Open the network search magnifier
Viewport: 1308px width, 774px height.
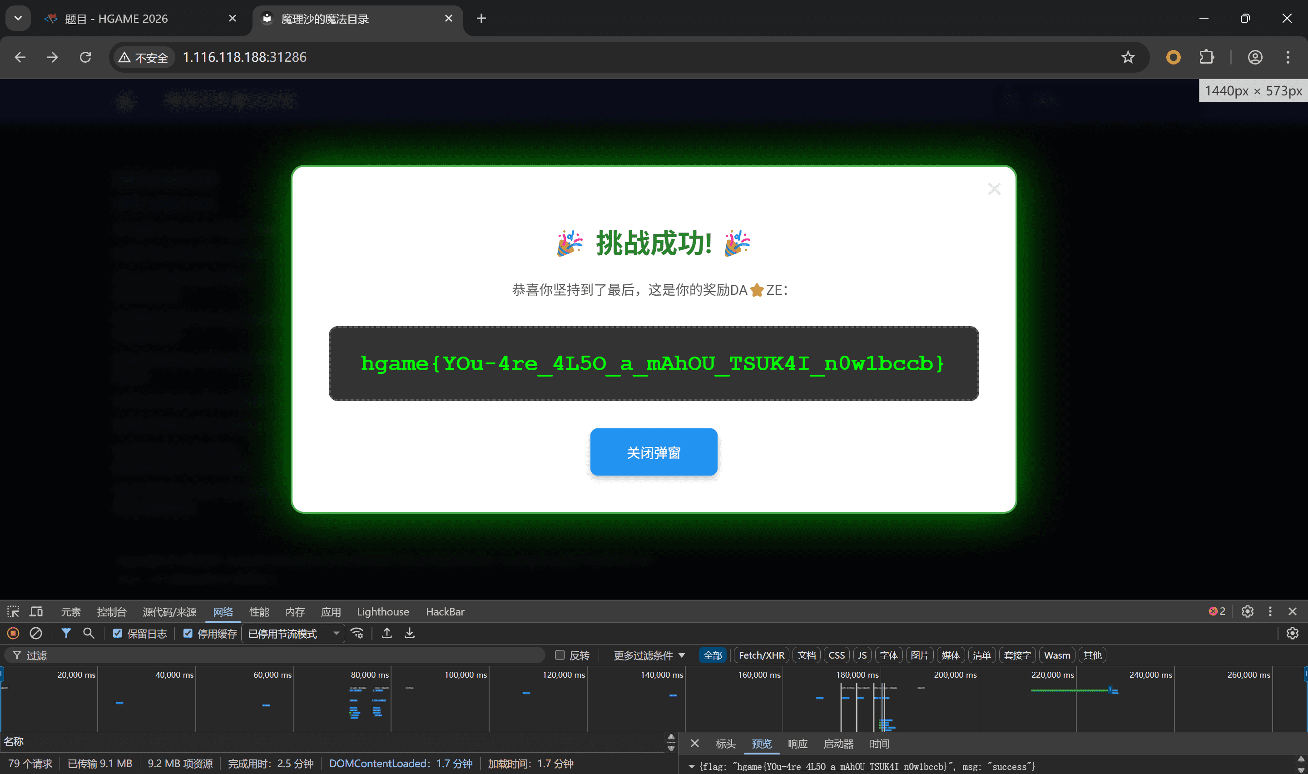pos(89,633)
